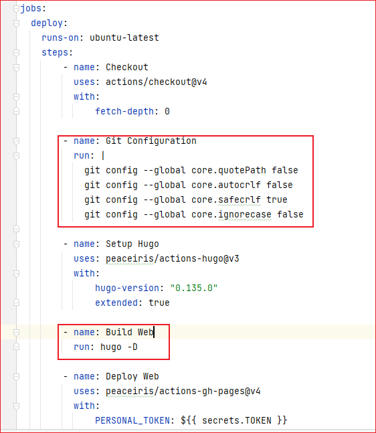Fold the Checkout step in gutter

[x=16, y=68]
